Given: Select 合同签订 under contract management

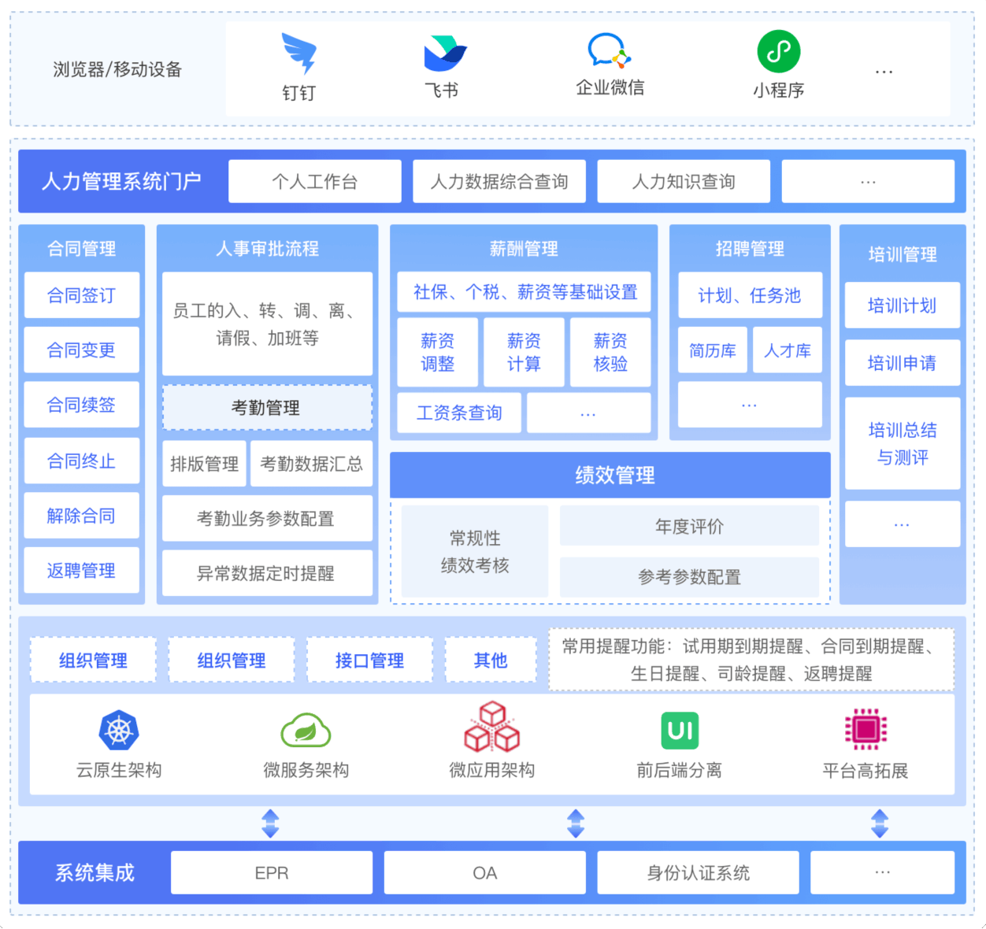Looking at the screenshot, I should click(x=82, y=295).
